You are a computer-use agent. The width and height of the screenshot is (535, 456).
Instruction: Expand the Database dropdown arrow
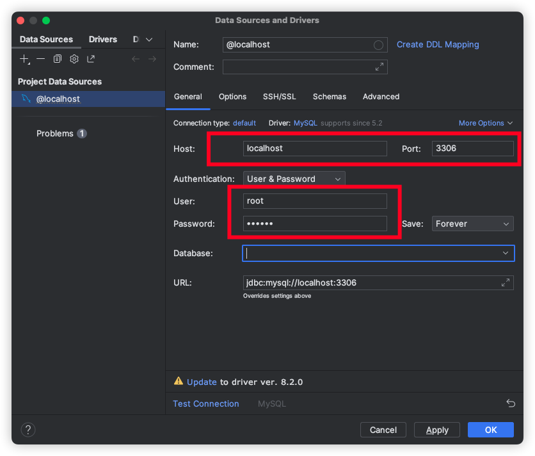(x=506, y=254)
